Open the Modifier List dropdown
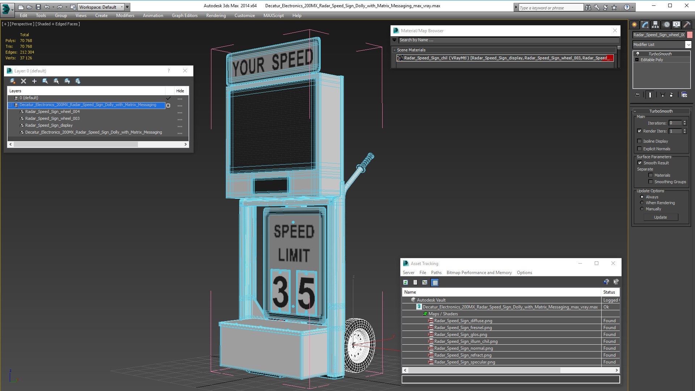Image resolution: width=695 pixels, height=391 pixels. coord(688,45)
